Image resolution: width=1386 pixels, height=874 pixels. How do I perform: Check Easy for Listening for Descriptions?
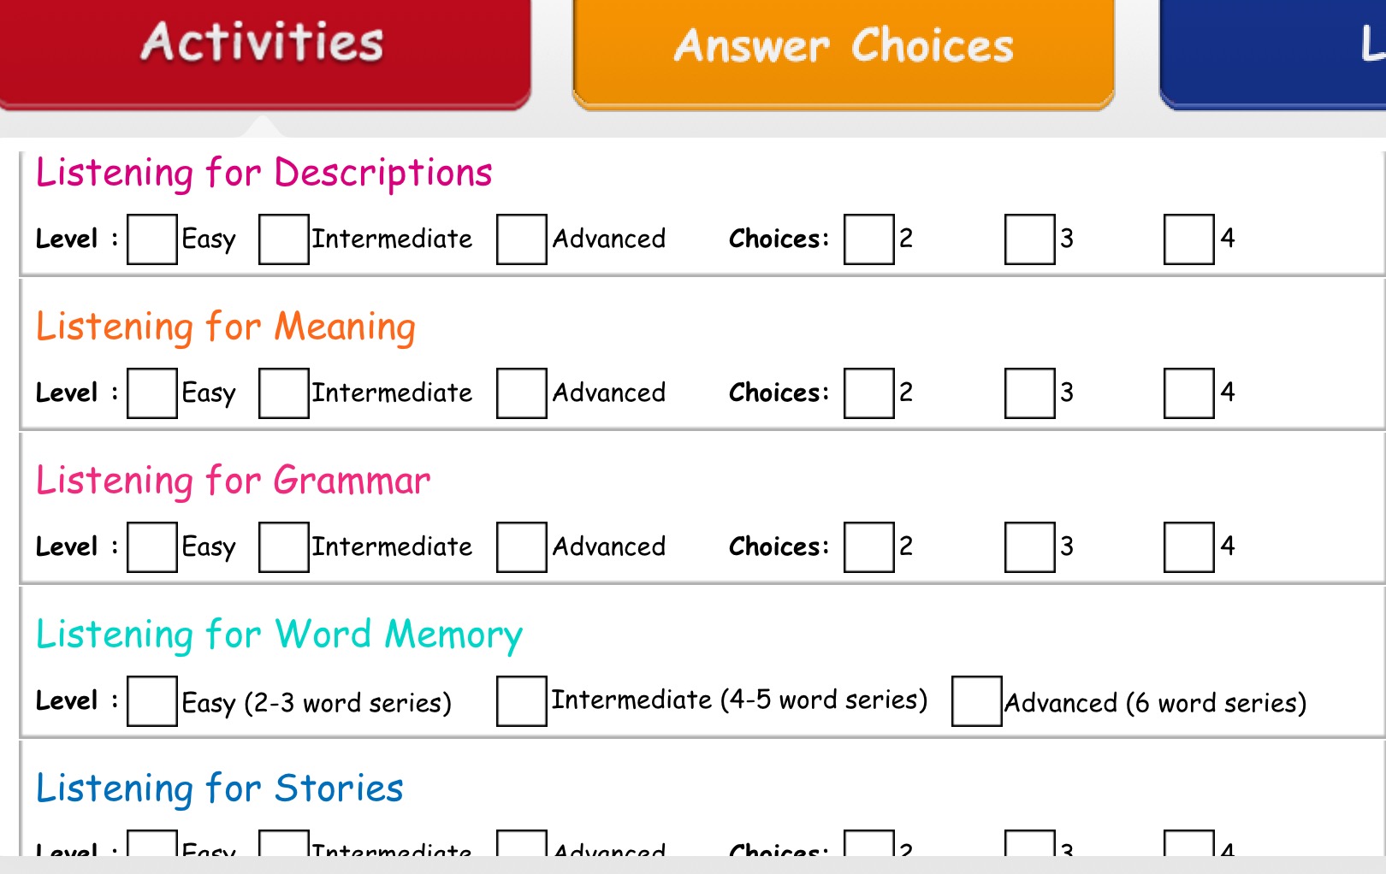[152, 239]
